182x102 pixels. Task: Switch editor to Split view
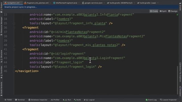163,11
